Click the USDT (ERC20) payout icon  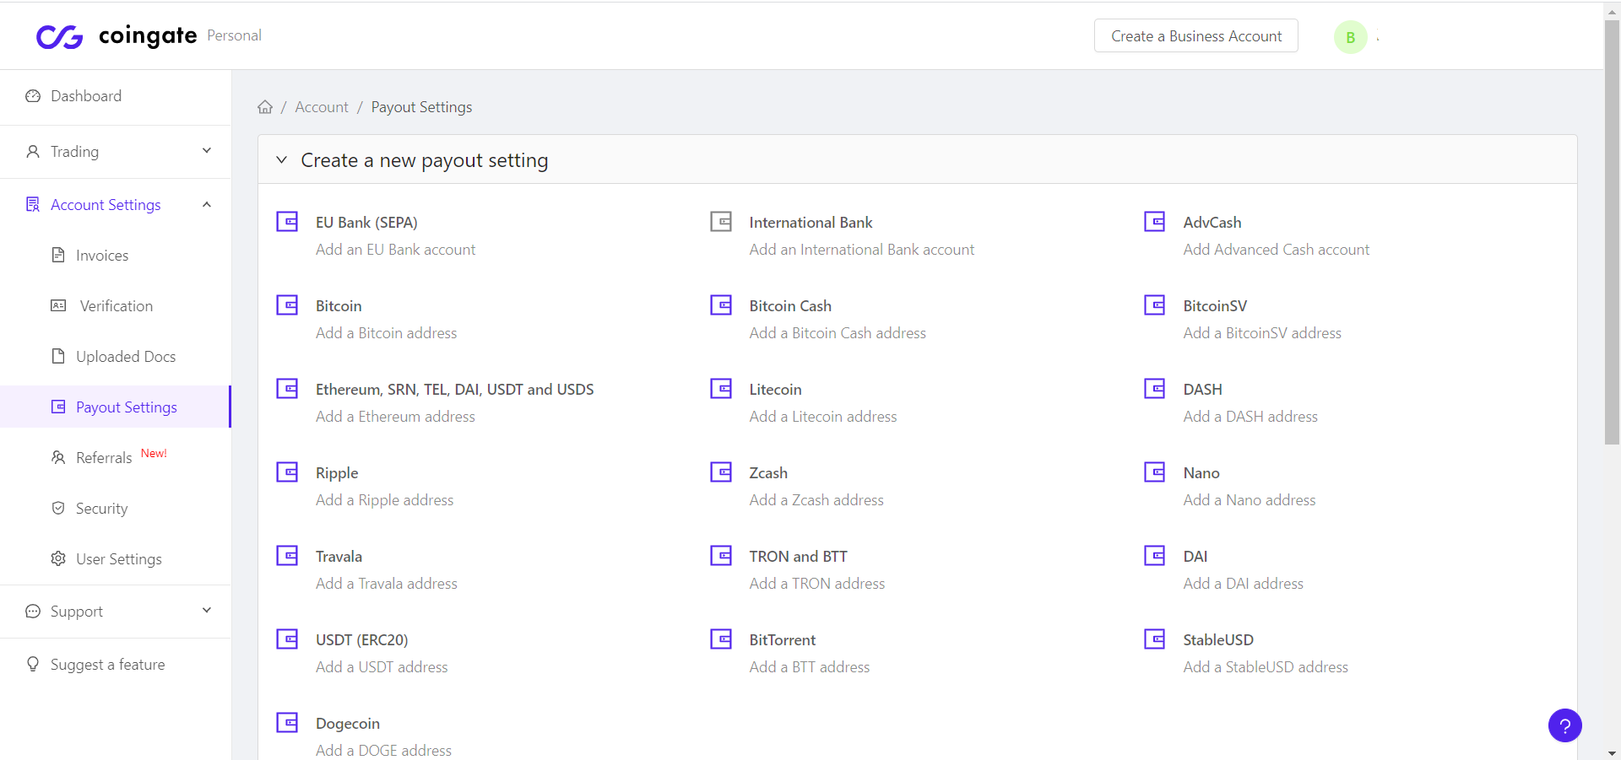tap(287, 639)
